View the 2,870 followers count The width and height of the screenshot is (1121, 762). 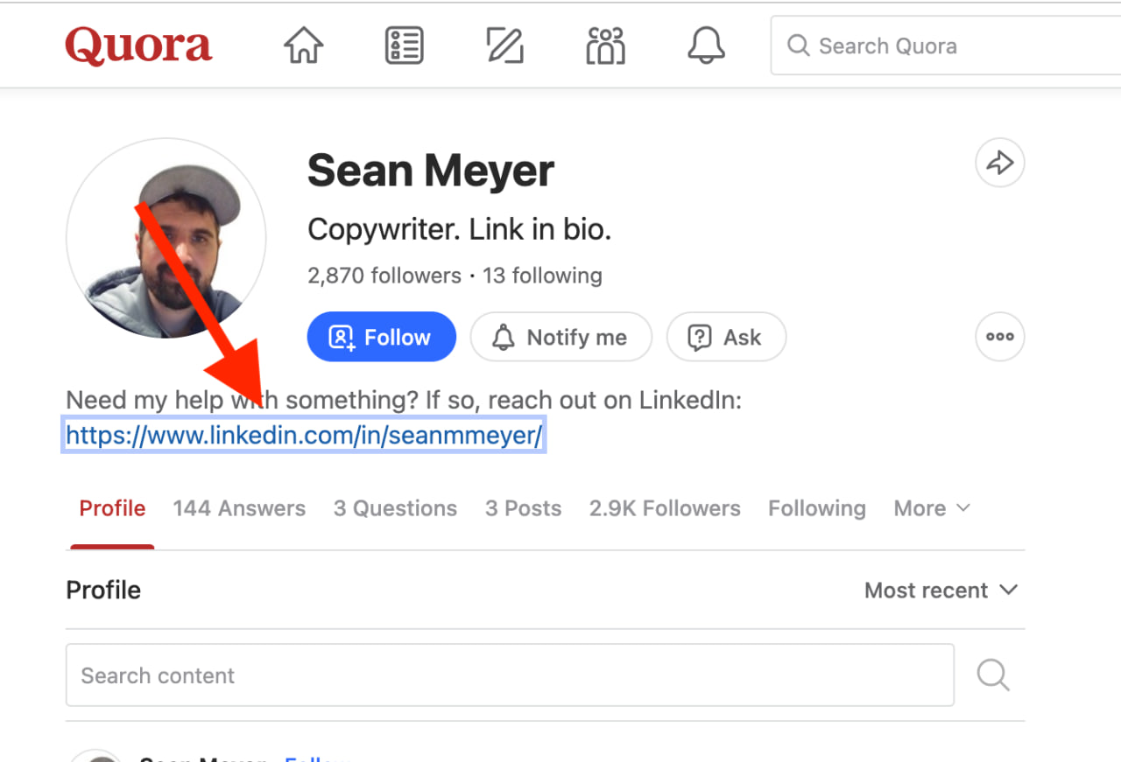tap(384, 276)
